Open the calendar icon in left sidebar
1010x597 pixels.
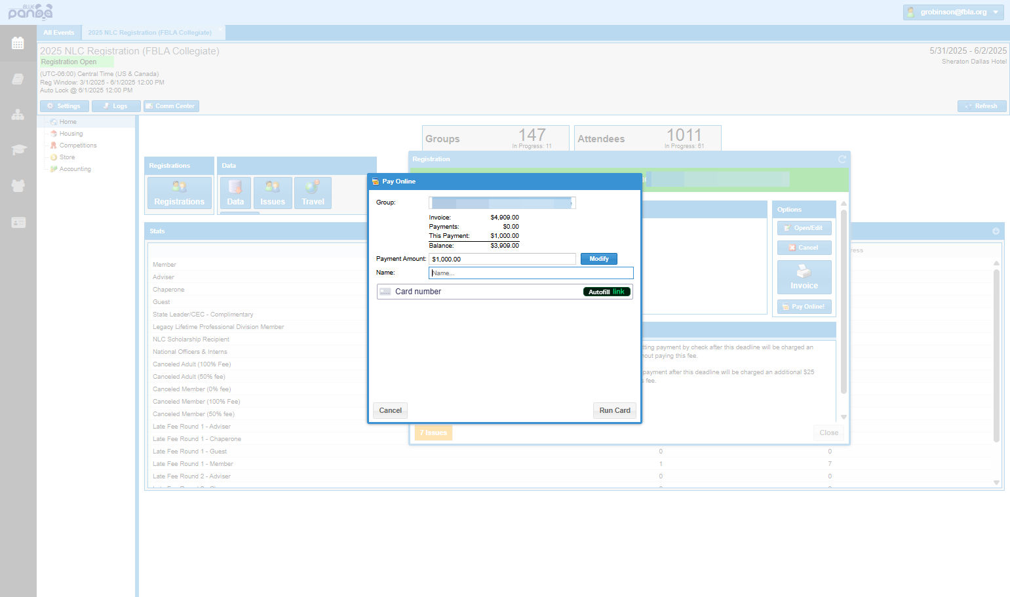18,43
